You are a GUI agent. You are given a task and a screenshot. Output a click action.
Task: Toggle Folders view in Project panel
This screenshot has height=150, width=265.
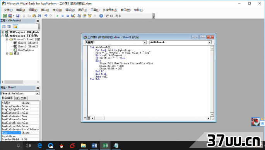(x=15, y=27)
